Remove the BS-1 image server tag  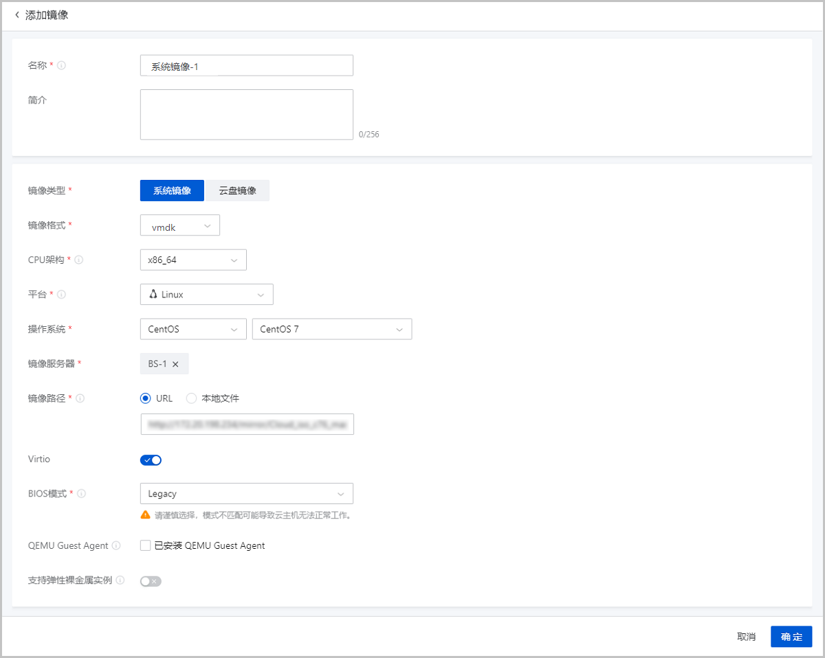(175, 364)
